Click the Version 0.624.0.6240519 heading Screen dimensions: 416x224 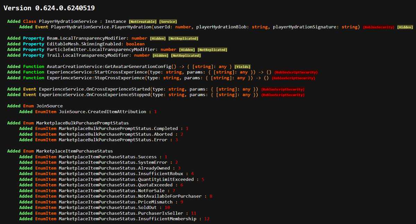pyautogui.click(x=49, y=8)
